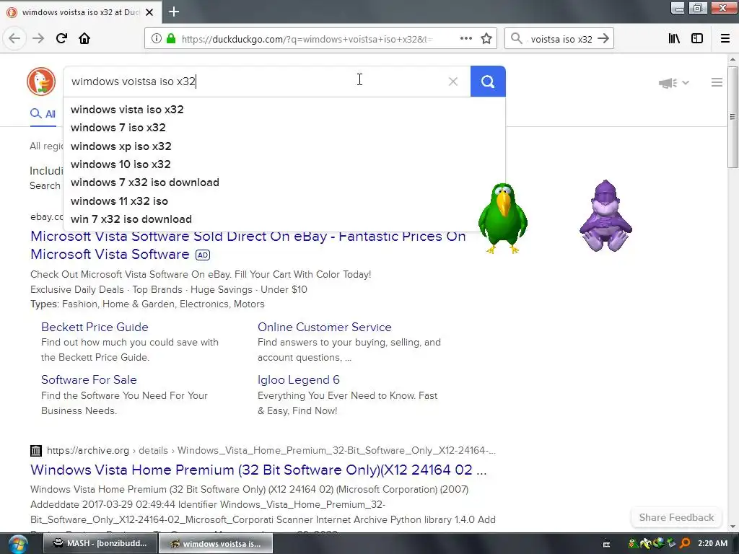Show the Firefox sidebars
The image size is (739, 554).
click(697, 39)
